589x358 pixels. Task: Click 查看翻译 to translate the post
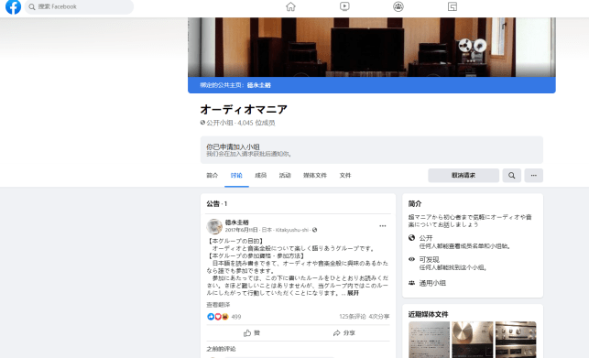pos(218,305)
